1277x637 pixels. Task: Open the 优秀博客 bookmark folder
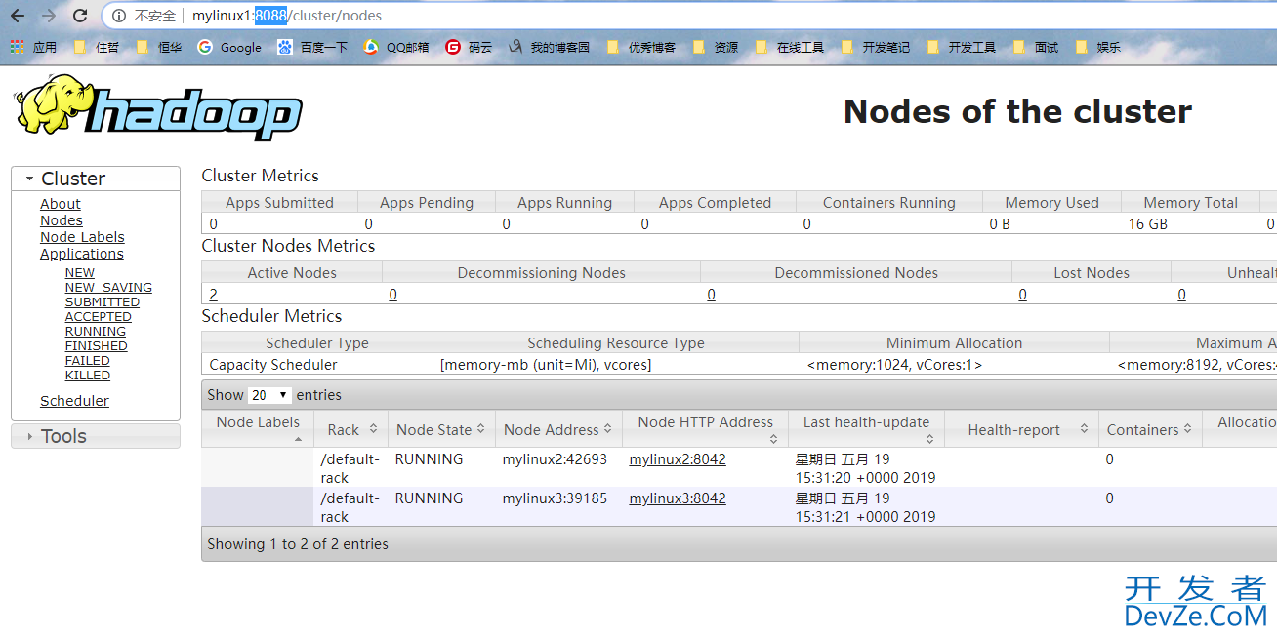(641, 47)
